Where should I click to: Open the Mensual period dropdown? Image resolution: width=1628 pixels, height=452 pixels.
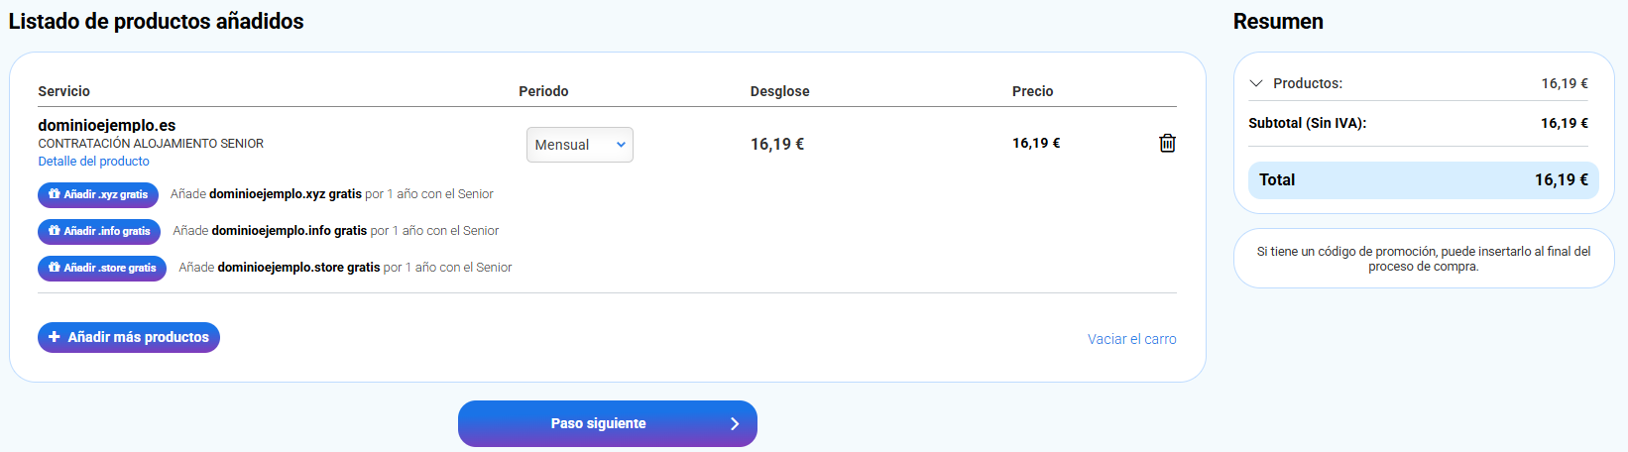pos(579,145)
